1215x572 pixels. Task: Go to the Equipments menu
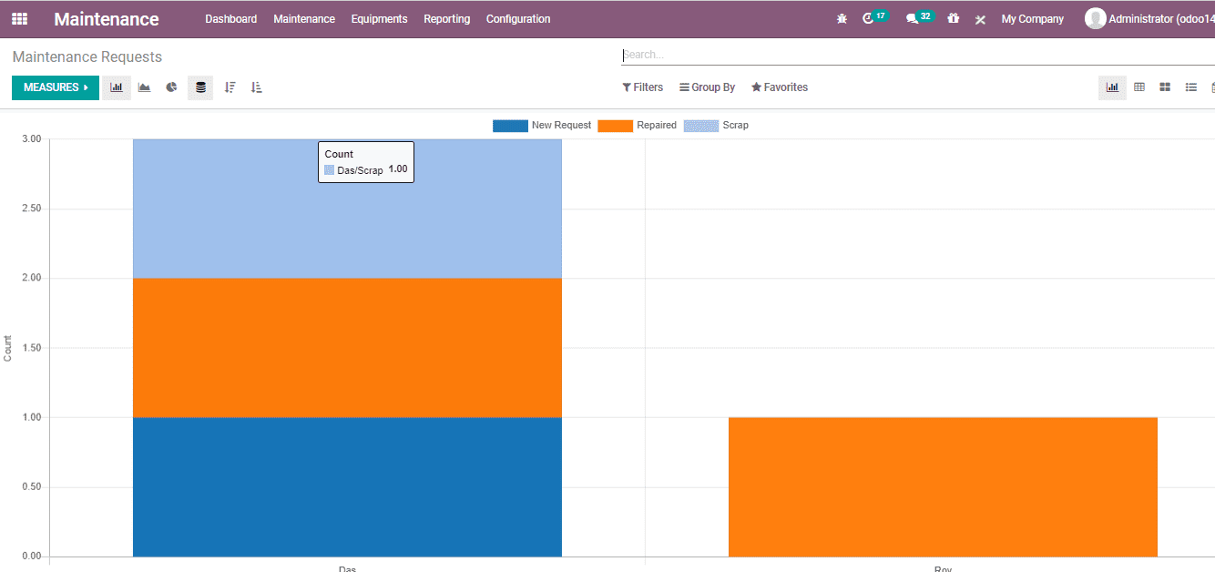(379, 18)
